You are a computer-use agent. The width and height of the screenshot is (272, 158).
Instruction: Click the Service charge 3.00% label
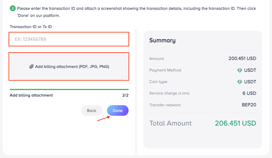click(x=169, y=93)
